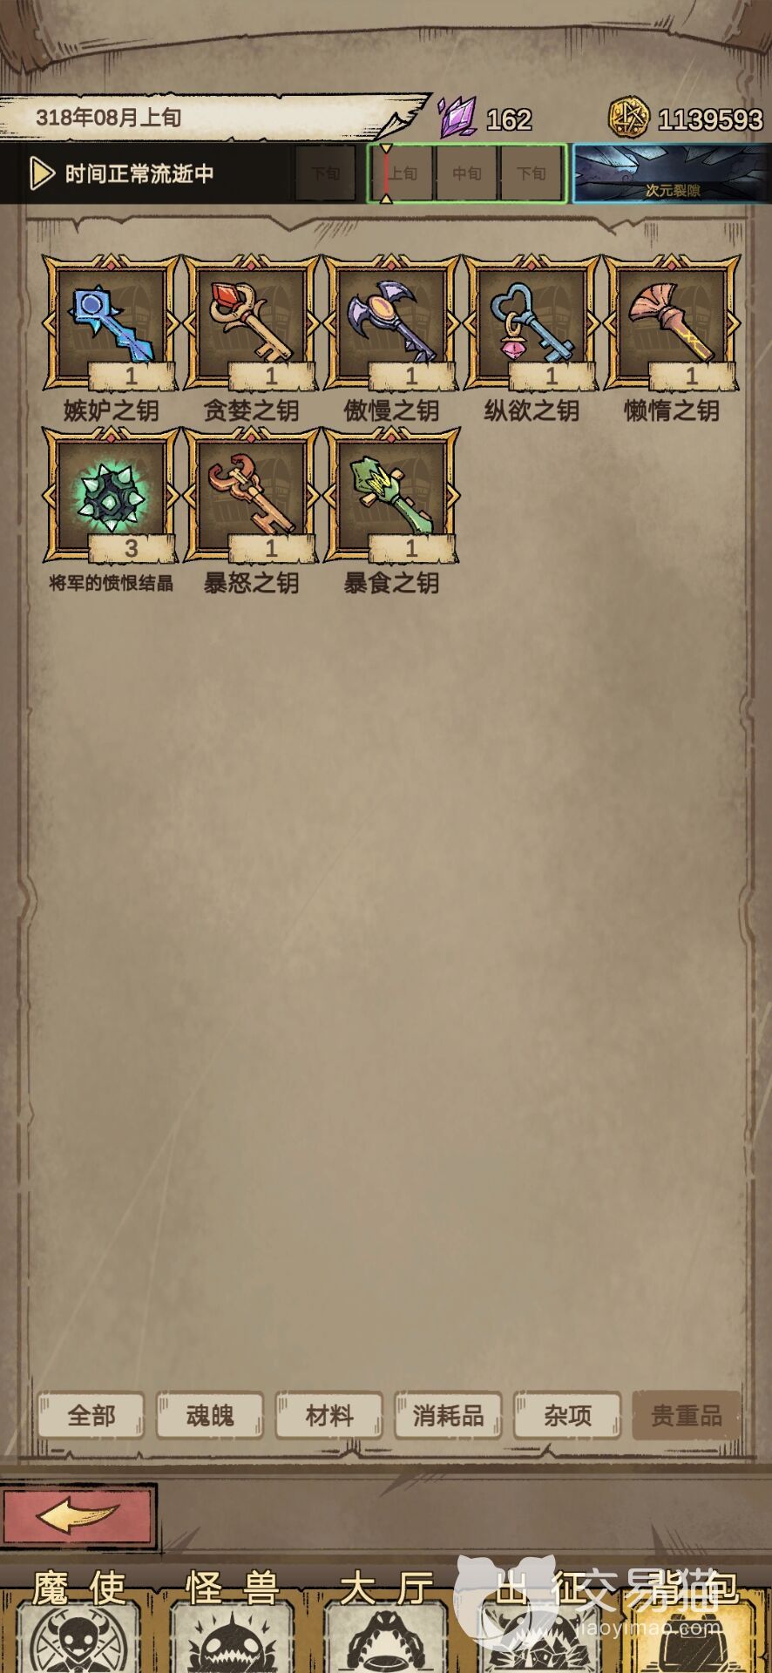Go back with the red arrow button
Image resolution: width=772 pixels, height=1673 pixels.
[x=78, y=1517]
